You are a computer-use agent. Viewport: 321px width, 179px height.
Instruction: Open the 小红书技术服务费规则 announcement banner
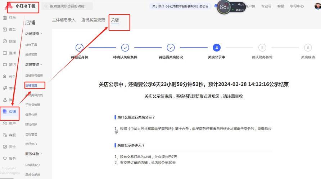180,6
